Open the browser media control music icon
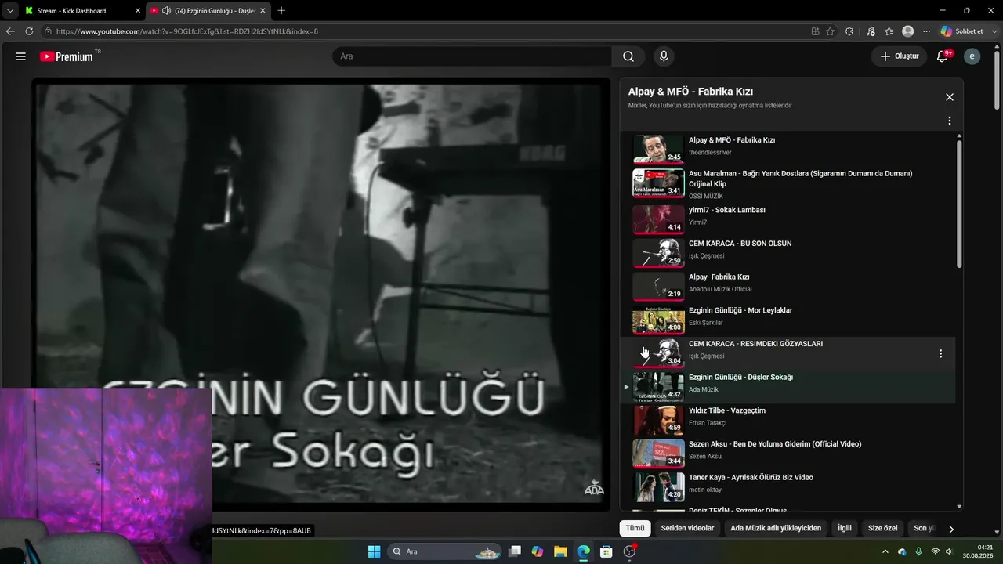Viewport: 1003px width, 564px height. pyautogui.click(x=871, y=31)
